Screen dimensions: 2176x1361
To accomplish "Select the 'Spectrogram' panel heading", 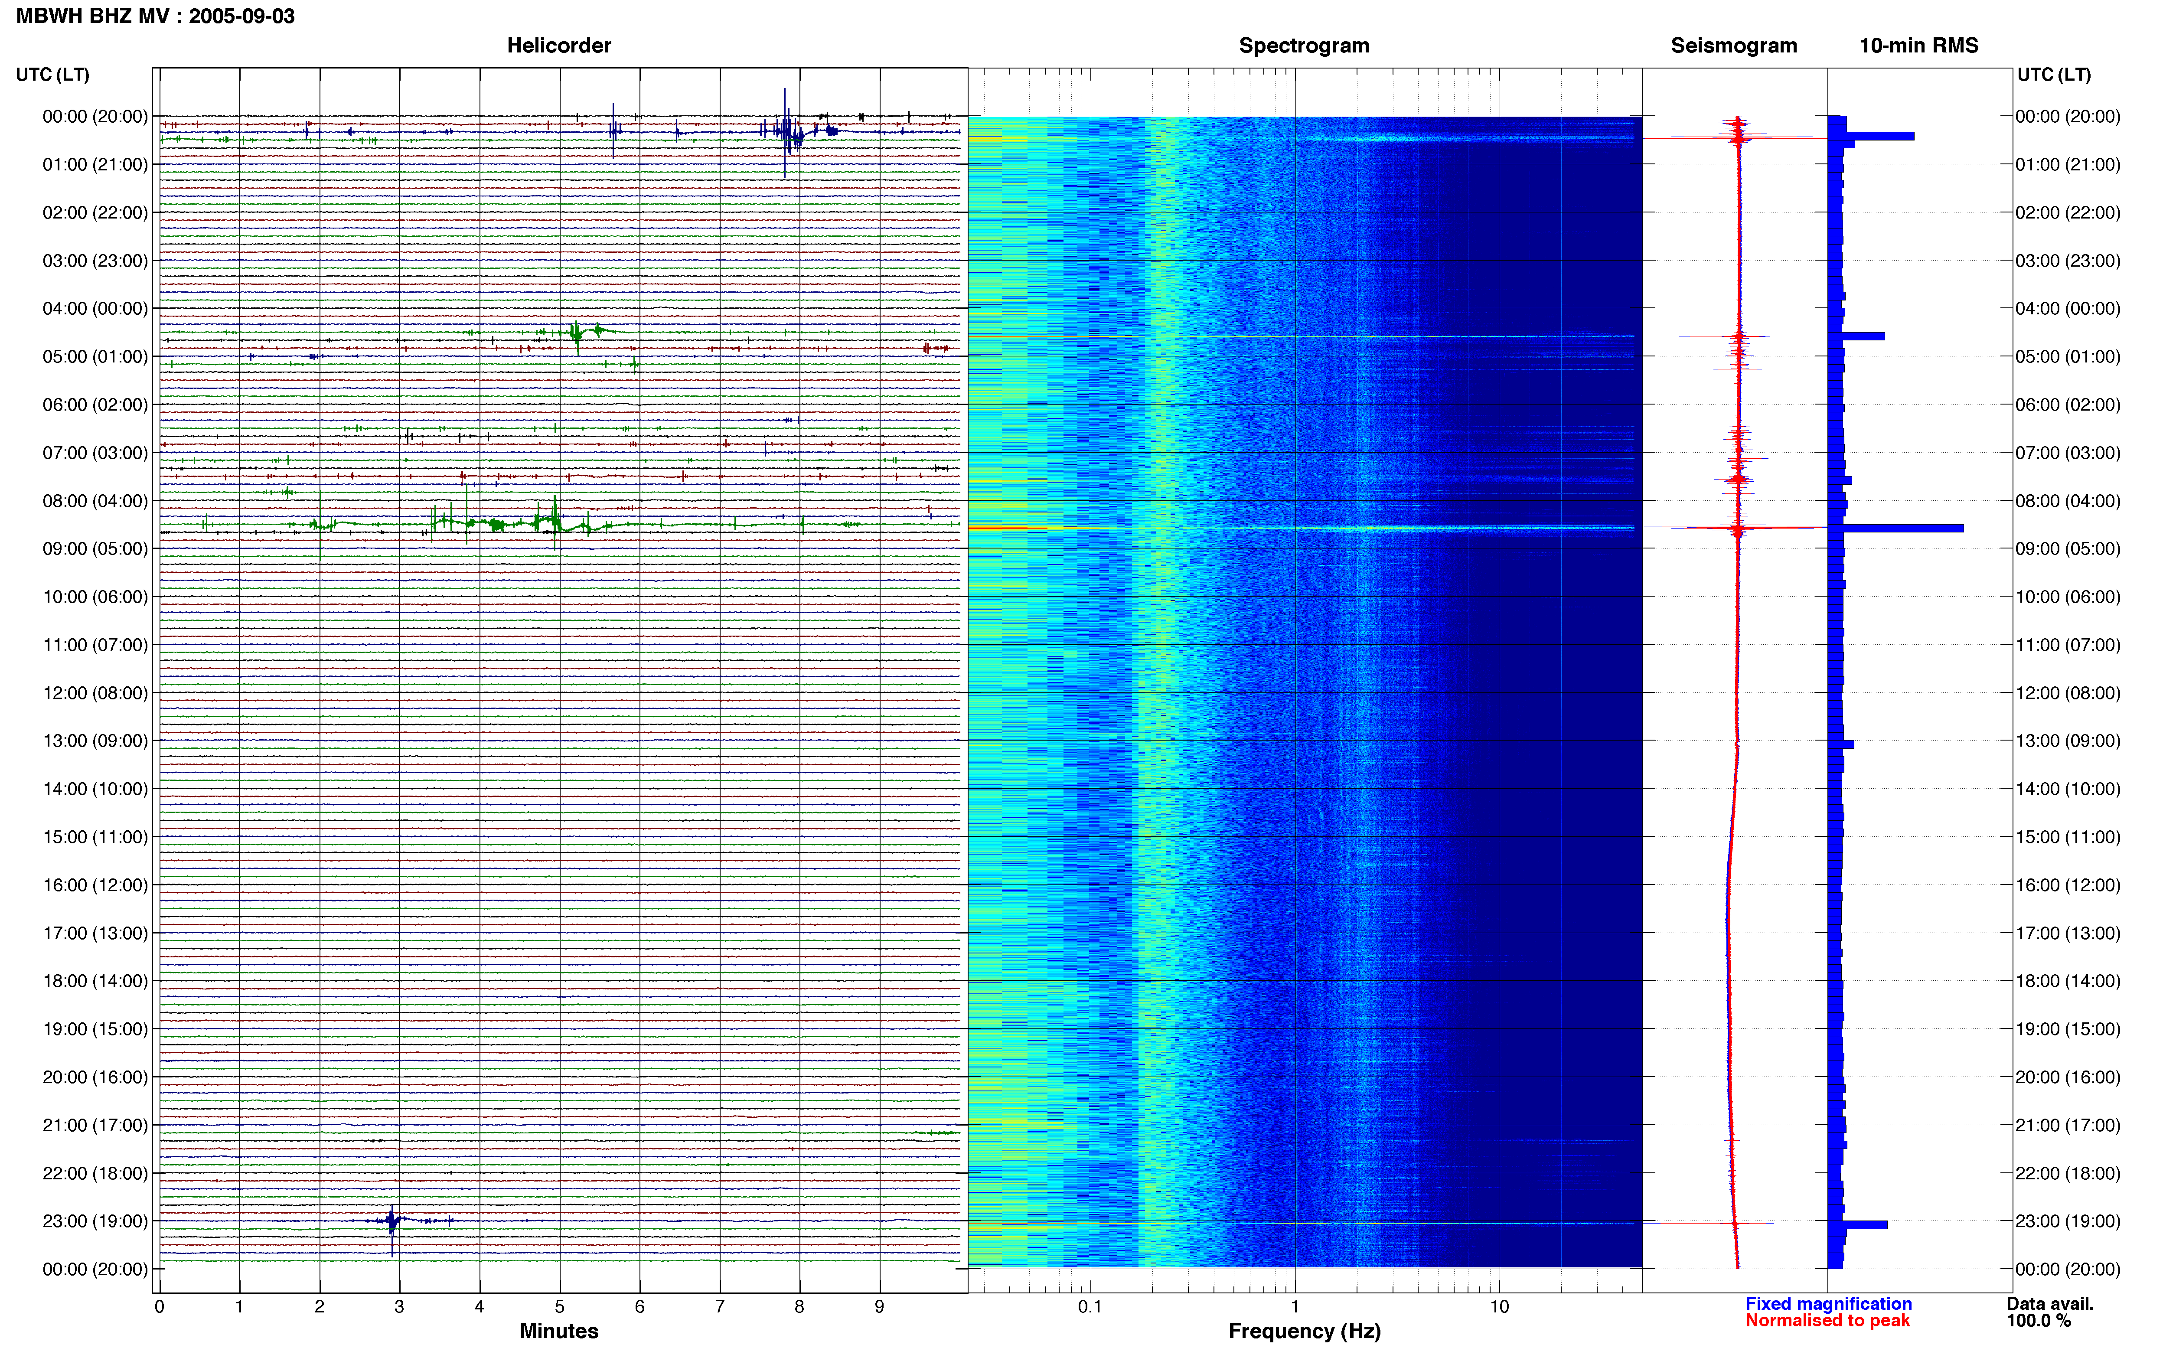I will pos(1304,45).
